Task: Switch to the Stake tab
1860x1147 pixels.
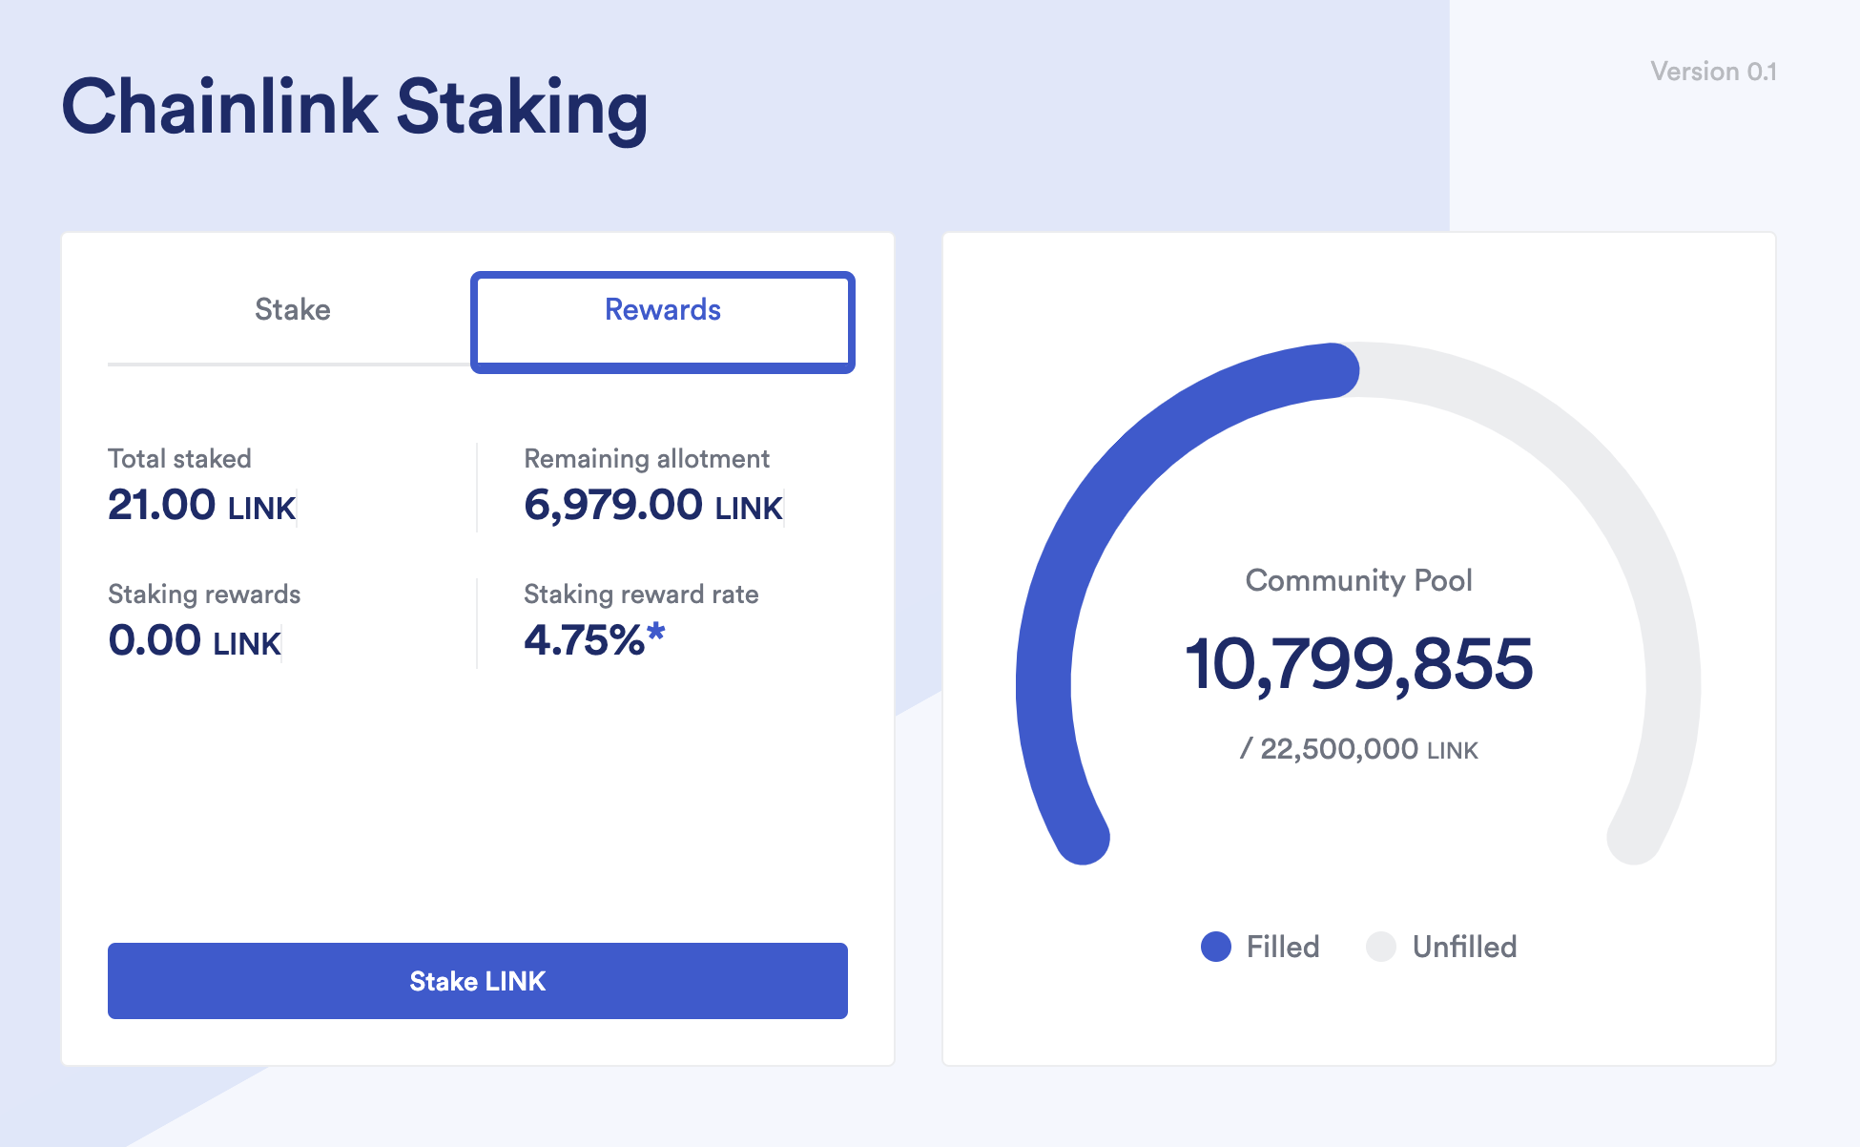Action: [292, 310]
